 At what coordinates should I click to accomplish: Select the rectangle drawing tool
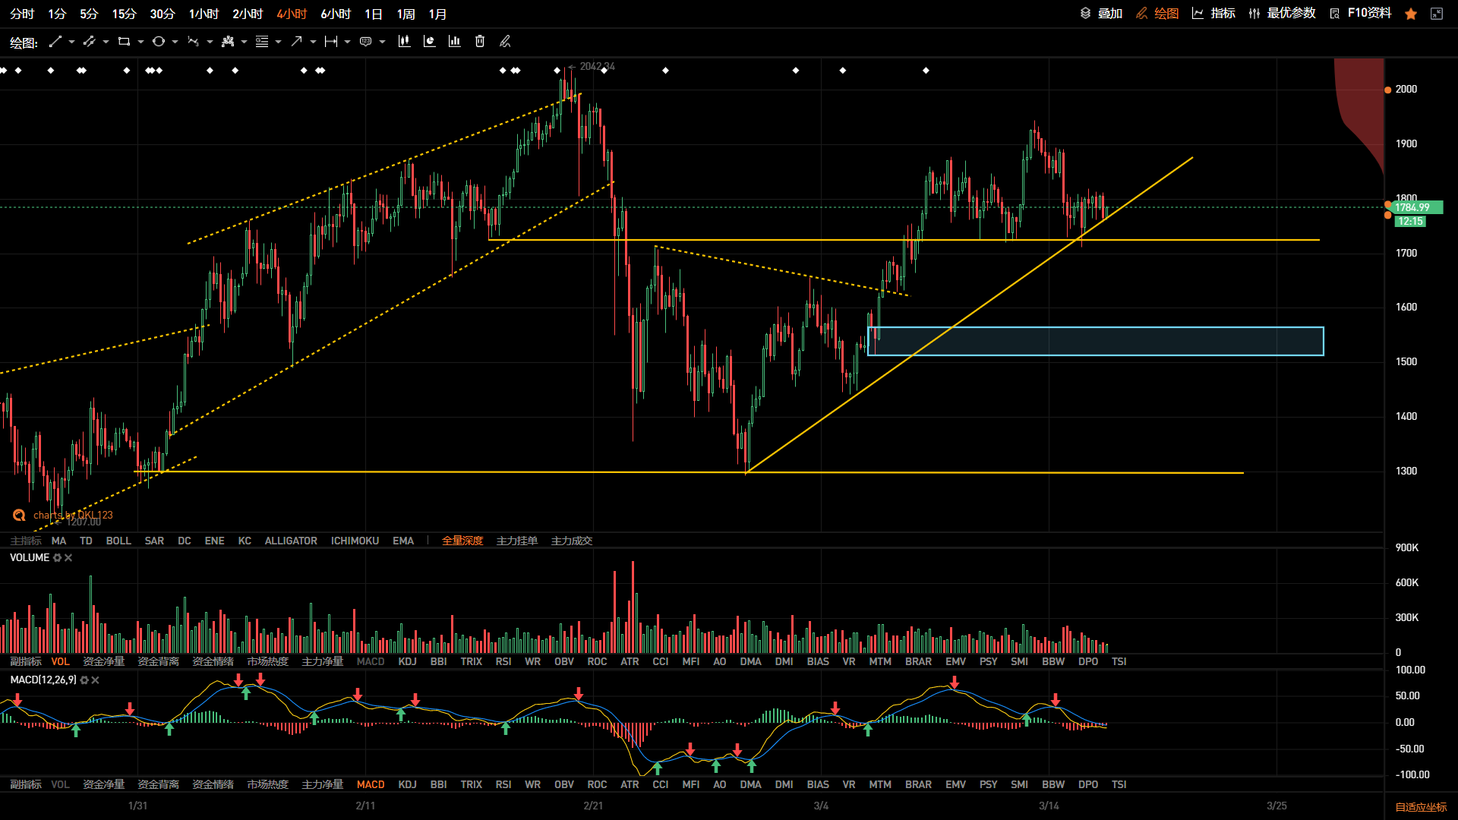(x=124, y=42)
